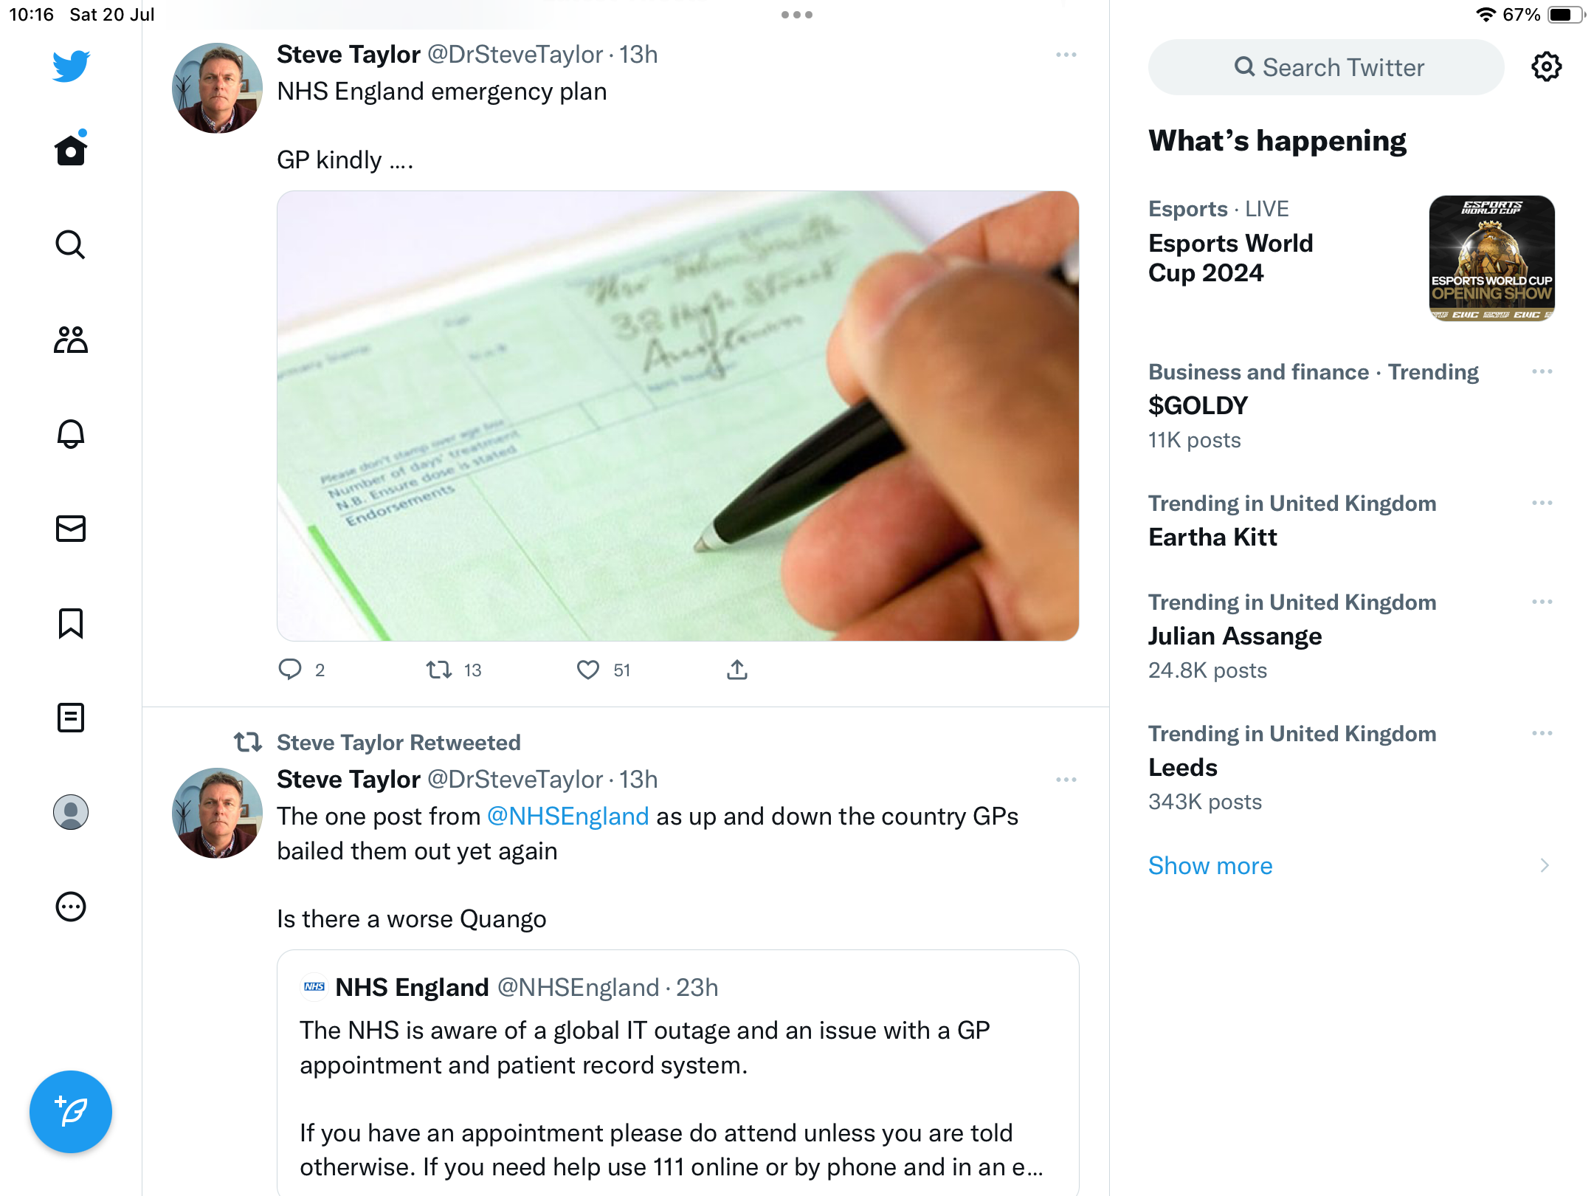This screenshot has width=1594, height=1196.
Task: Retweet the emergency plan tweet with 13 retweets
Action: (439, 670)
